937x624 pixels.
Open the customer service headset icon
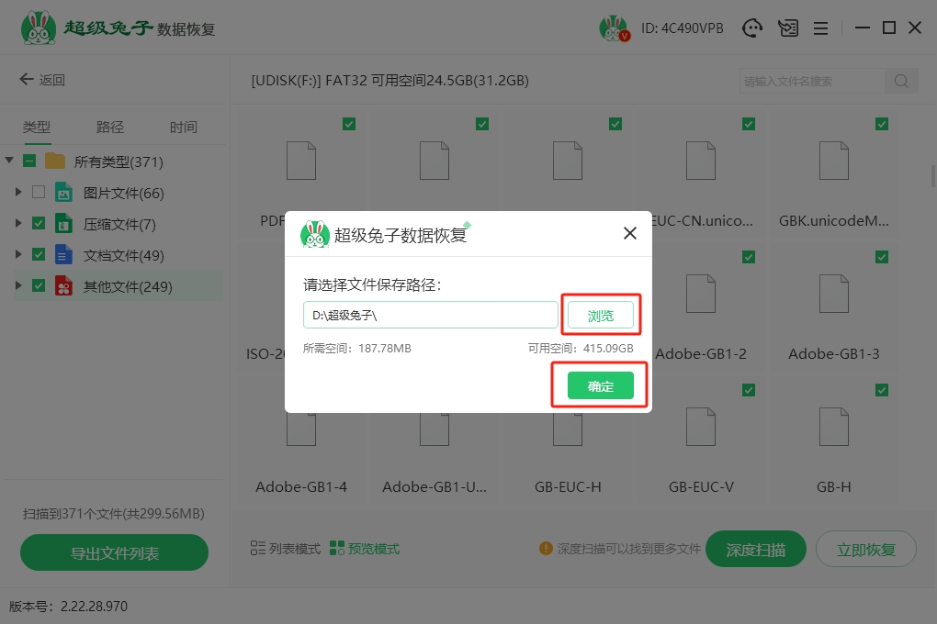point(752,28)
